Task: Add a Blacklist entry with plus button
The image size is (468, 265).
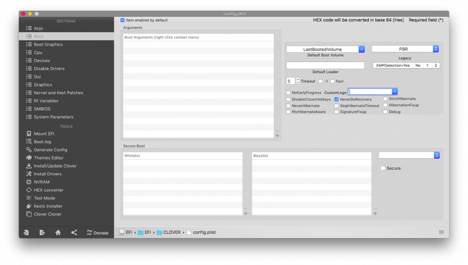Action: [375, 213]
